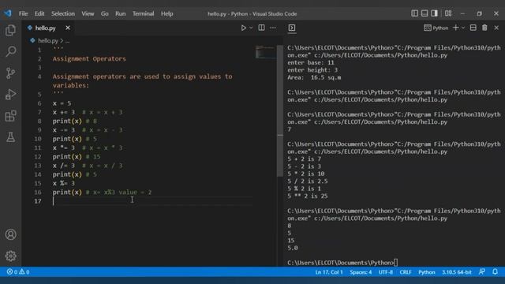
Task: Open the Manage gear icon
Action: coord(10,256)
